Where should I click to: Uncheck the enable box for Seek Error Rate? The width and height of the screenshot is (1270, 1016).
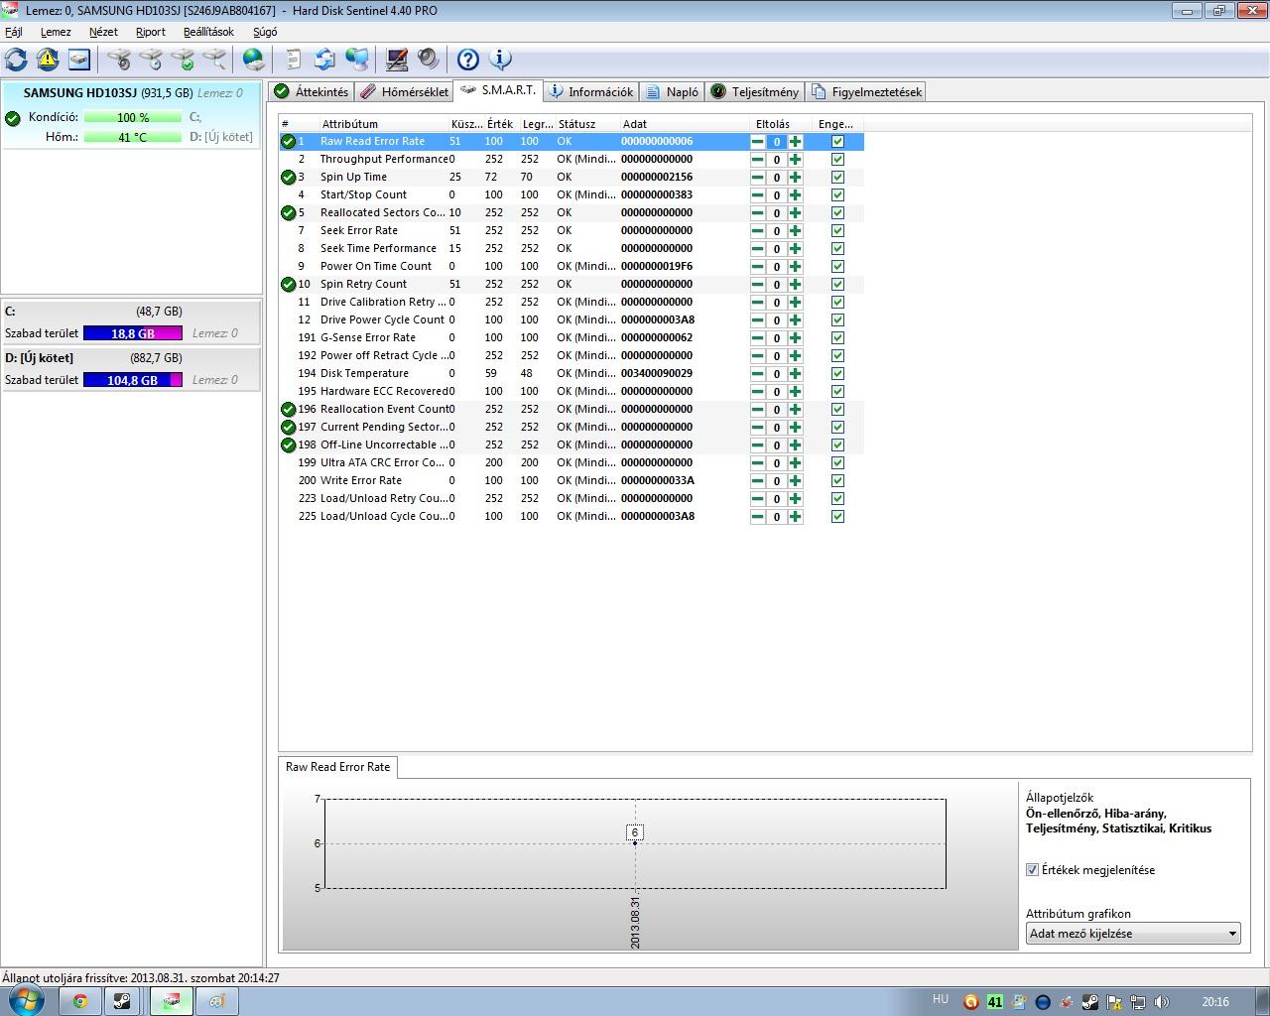pyautogui.click(x=837, y=231)
